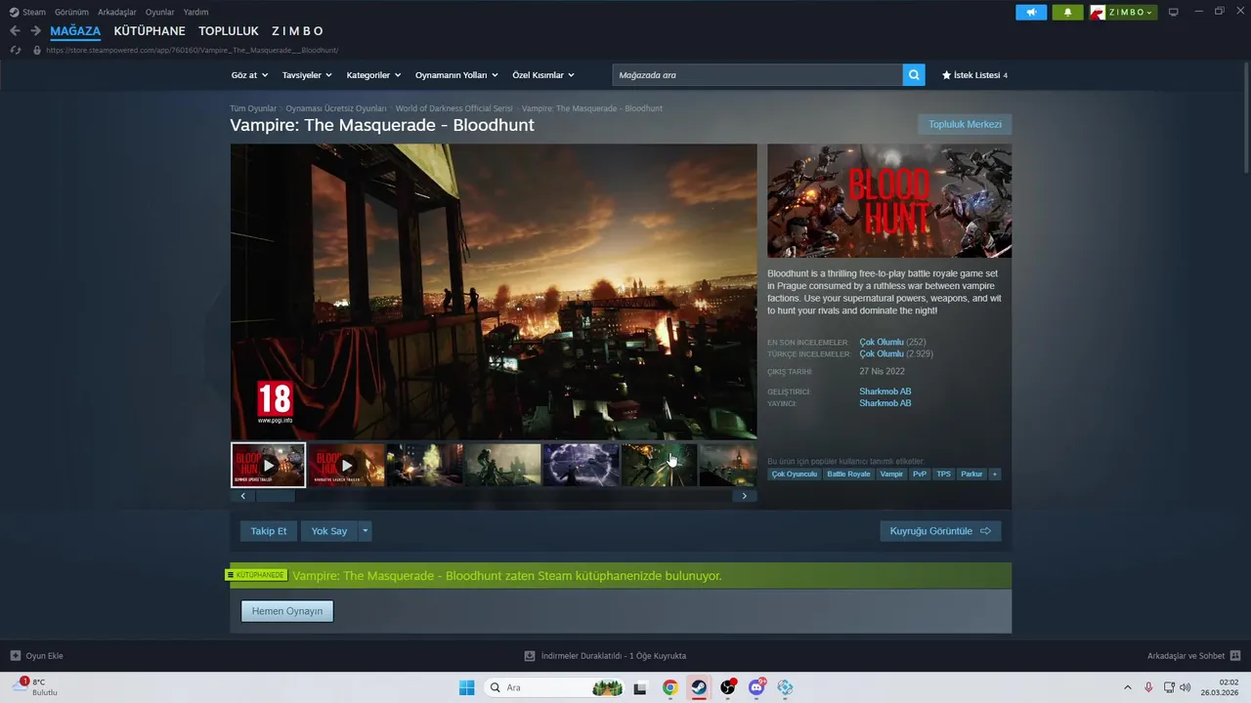Click the magnifier search button

pos(913,75)
